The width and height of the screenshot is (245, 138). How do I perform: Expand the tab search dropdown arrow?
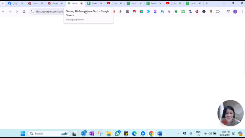(3, 3)
